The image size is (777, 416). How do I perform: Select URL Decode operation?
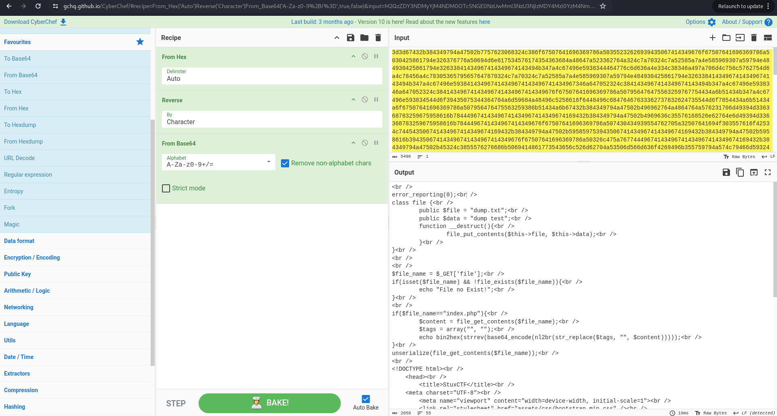point(75,158)
